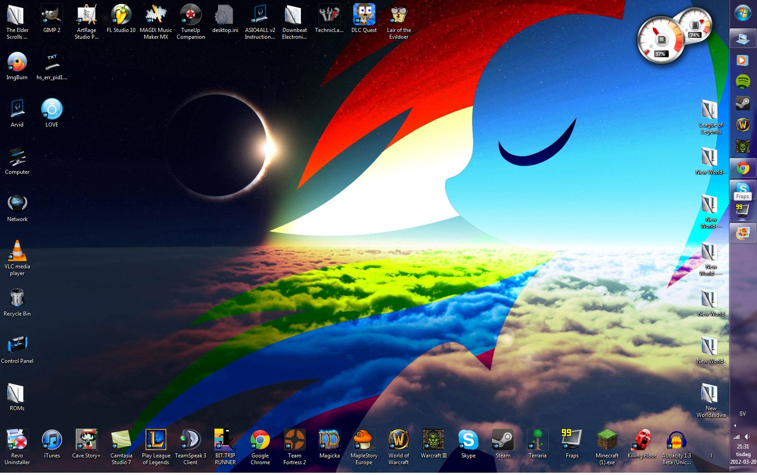The width and height of the screenshot is (757, 475).
Task: Select the desktop.ini file
Action: 225,18
